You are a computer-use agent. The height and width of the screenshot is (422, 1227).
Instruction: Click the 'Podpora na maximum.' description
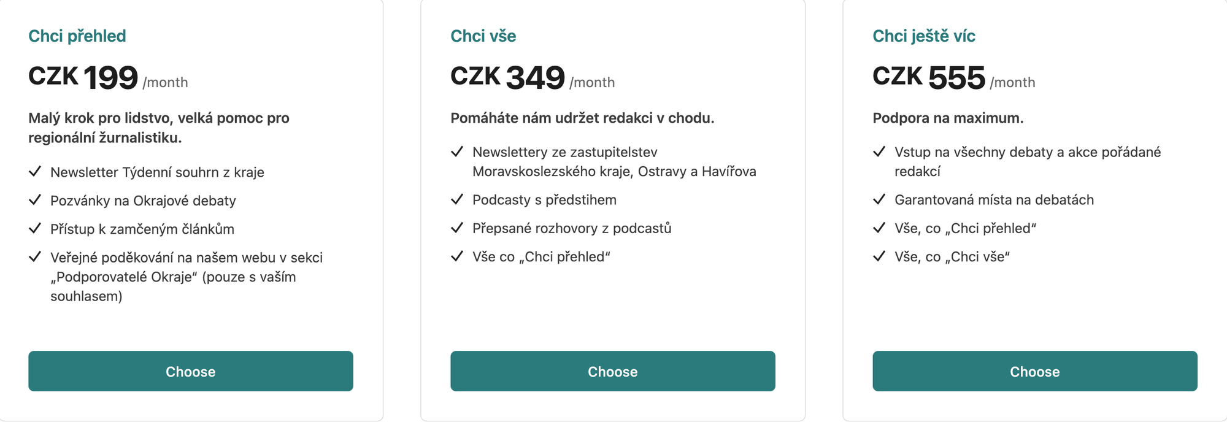click(948, 118)
